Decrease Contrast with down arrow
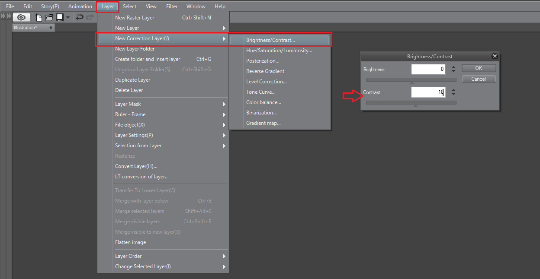This screenshot has height=279, width=540. pos(453,94)
